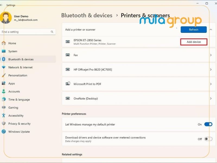Image resolution: width=217 pixels, height=163 pixels.
Task: Click Bluetooth & devices breadcrumb link
Action: pyautogui.click(x=87, y=15)
